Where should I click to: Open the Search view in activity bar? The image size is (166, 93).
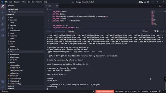[x=3, y=12]
